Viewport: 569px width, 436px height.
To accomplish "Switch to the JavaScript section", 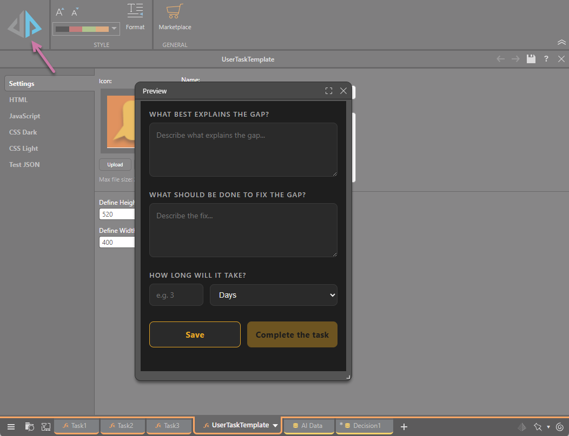I will [24, 116].
